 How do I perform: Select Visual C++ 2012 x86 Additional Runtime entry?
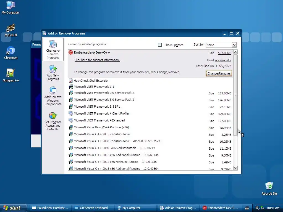click(x=151, y=155)
